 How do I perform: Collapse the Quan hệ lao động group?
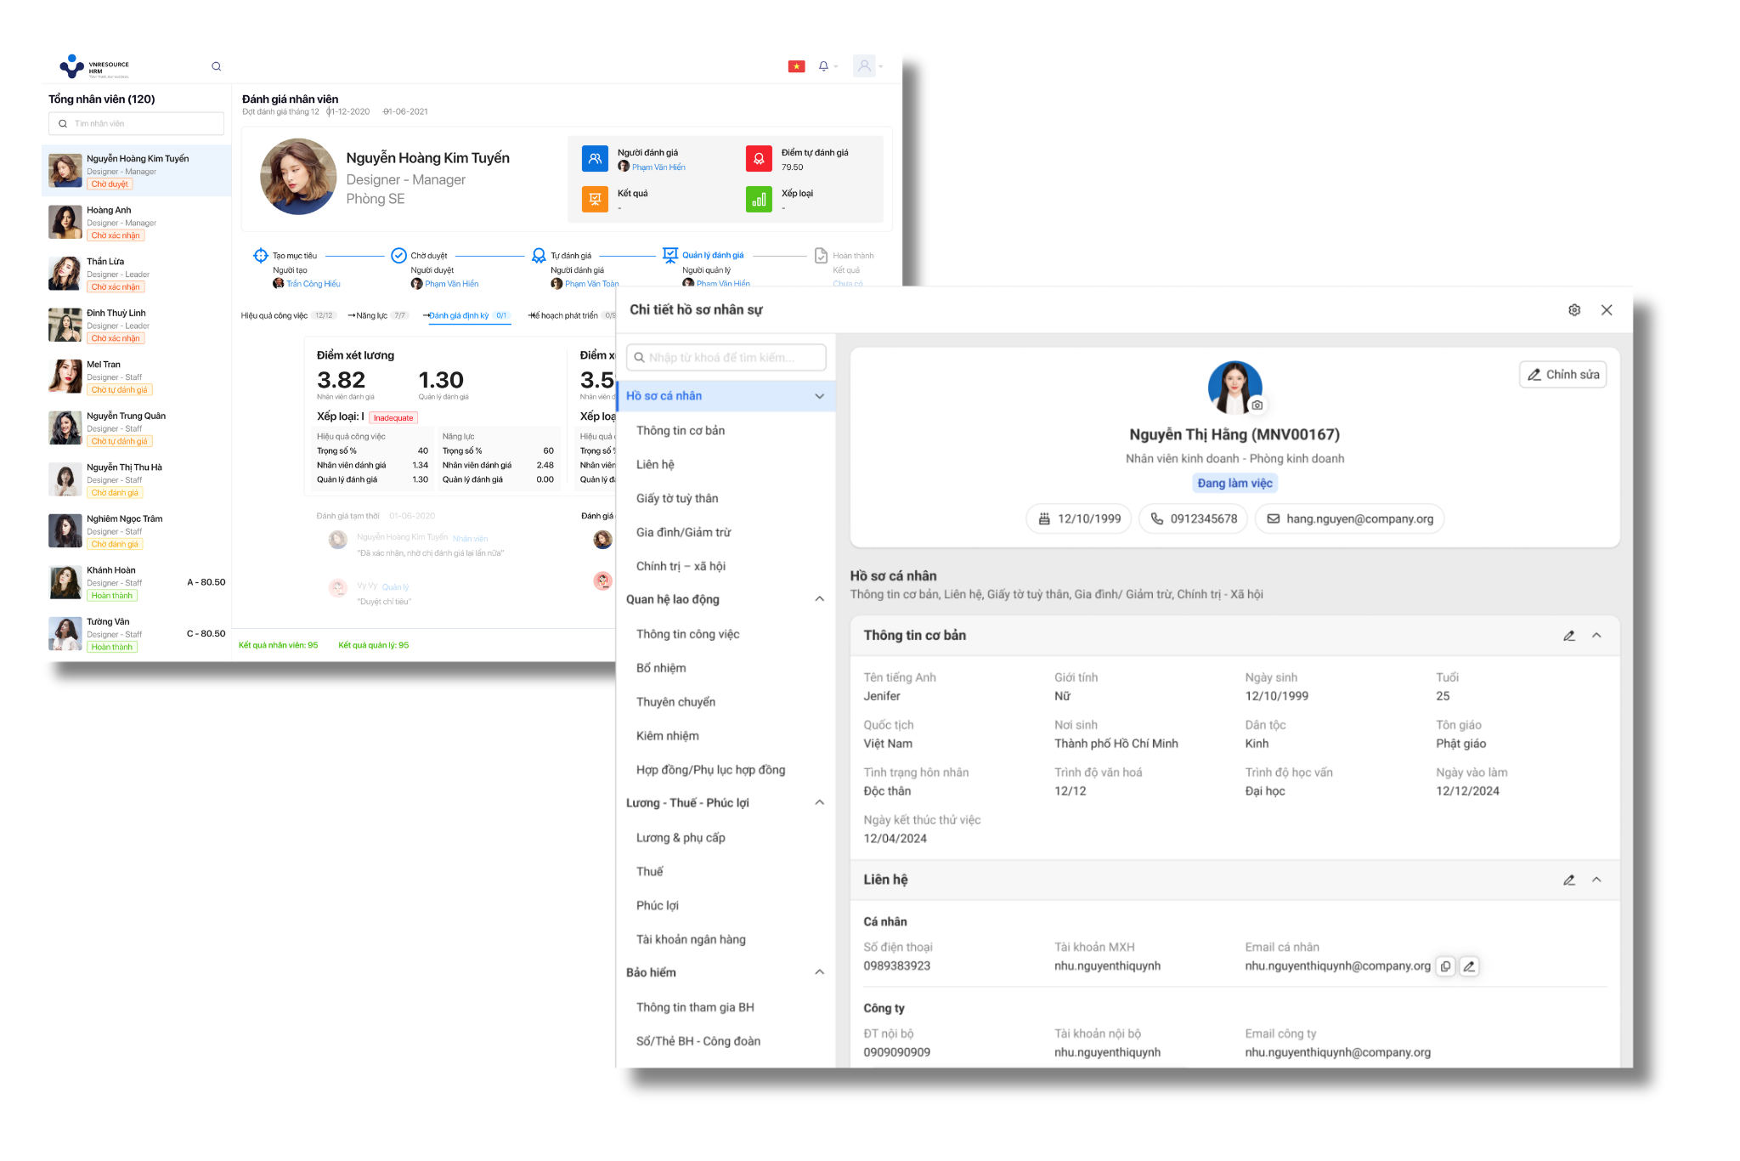point(819,599)
